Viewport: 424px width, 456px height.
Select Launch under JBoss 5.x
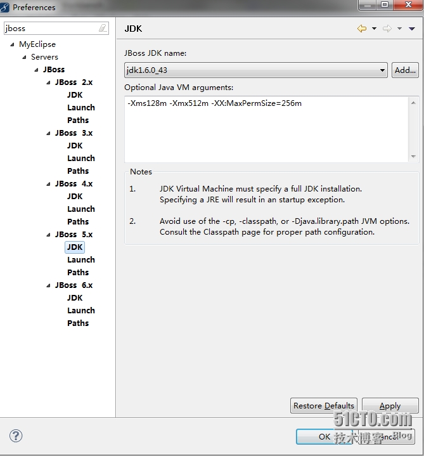click(81, 259)
